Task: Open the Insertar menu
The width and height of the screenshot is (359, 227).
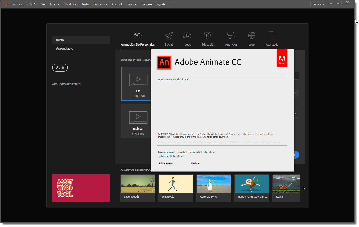Action: (55, 4)
